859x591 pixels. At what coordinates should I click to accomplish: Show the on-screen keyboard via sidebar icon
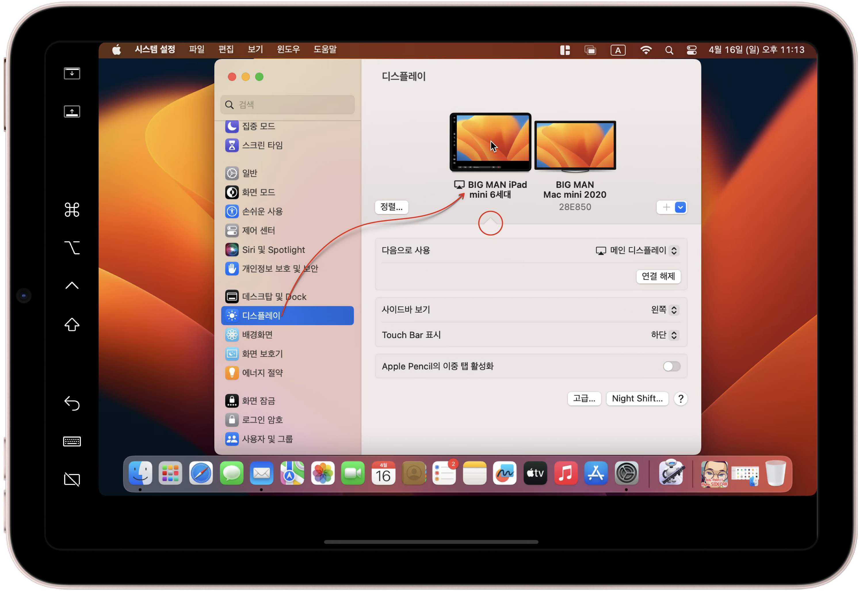pos(72,441)
